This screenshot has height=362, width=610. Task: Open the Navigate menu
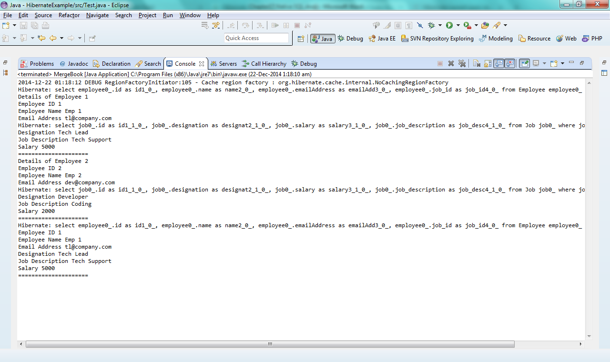(97, 15)
